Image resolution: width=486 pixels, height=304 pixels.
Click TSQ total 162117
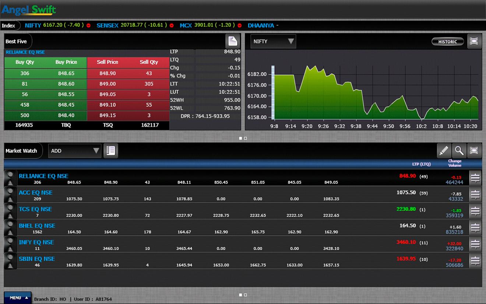(150, 125)
